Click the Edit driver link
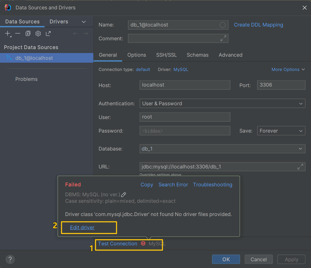The image size is (311, 268). tap(82, 227)
